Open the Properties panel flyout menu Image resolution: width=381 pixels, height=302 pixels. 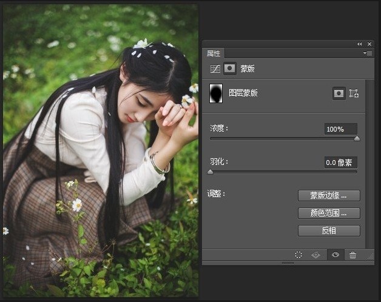(x=368, y=53)
